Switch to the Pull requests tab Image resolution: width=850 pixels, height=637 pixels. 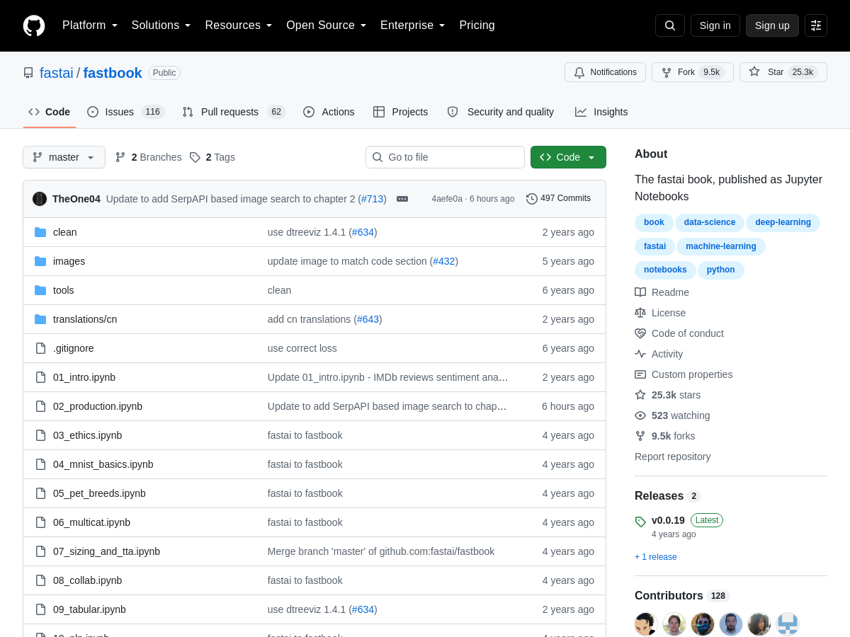pyautogui.click(x=233, y=112)
